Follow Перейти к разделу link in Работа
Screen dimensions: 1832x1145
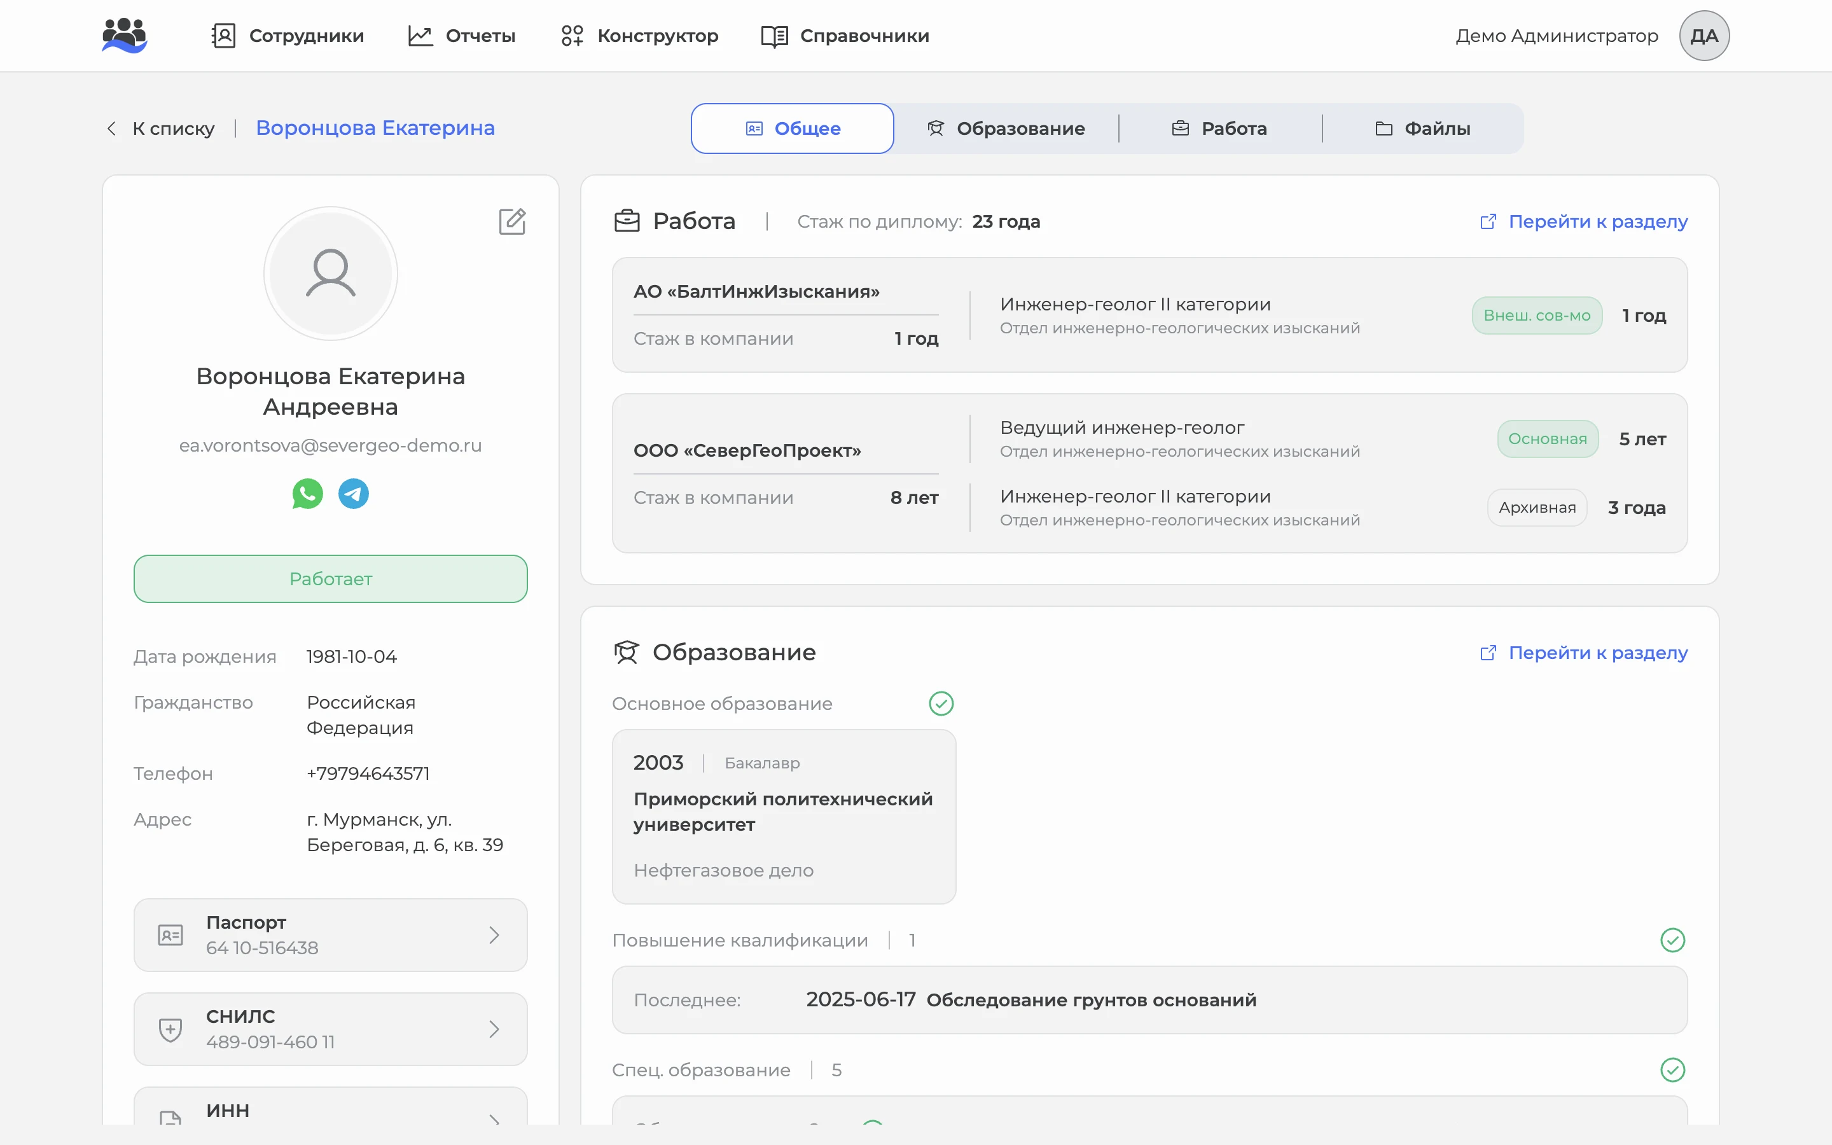[x=1584, y=221]
